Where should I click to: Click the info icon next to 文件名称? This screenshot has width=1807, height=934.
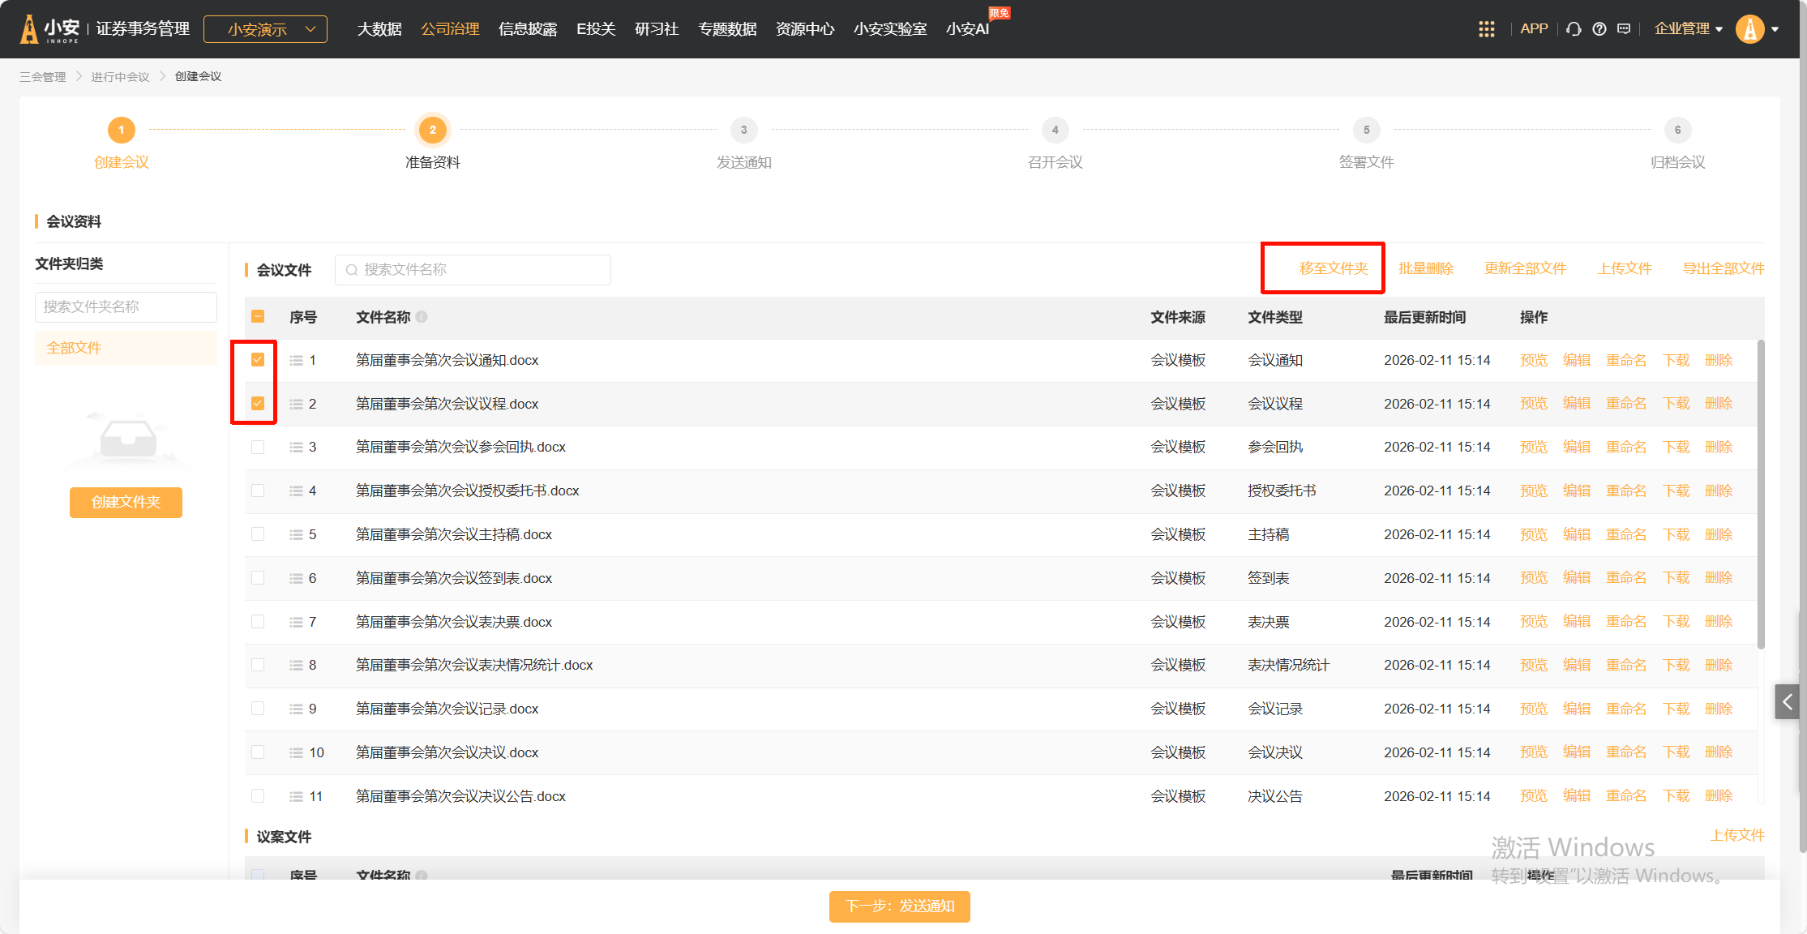422,317
